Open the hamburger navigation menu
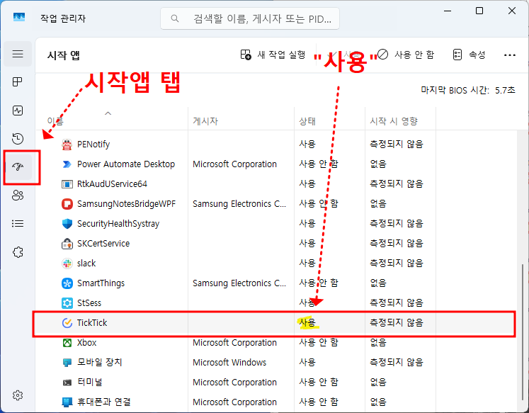529x413 pixels. click(x=18, y=54)
